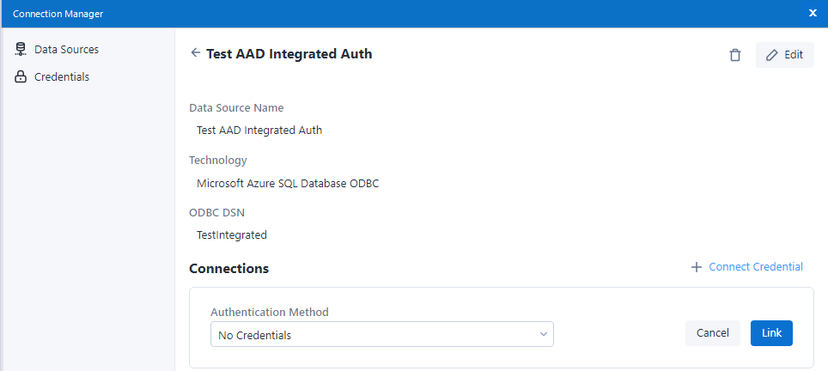Open the No Credentials combo box
Screen dimensions: 828x371
point(381,334)
